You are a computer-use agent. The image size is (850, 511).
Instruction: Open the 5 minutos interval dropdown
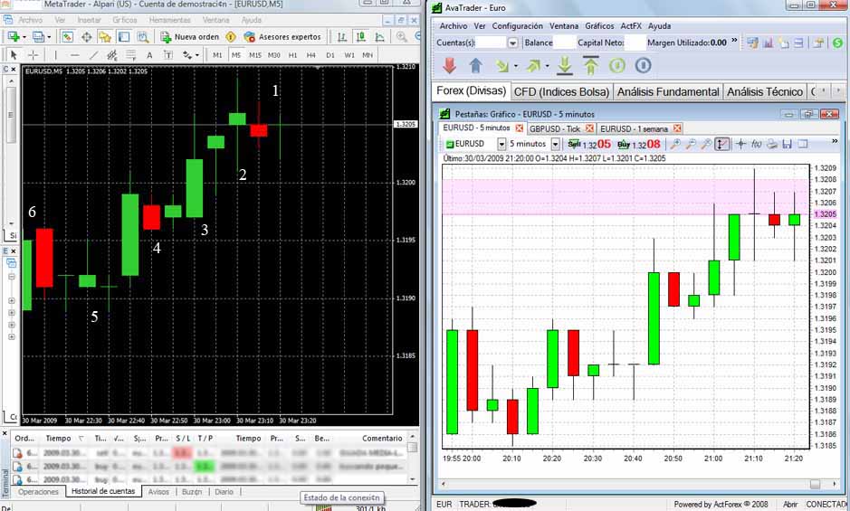[555, 144]
